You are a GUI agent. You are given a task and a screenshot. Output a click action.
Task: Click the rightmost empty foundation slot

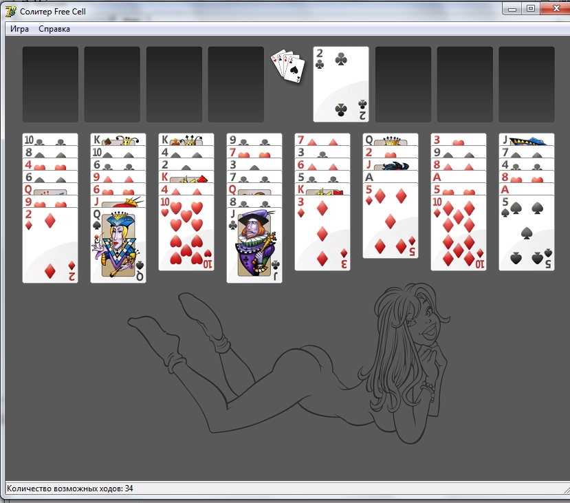(527, 84)
